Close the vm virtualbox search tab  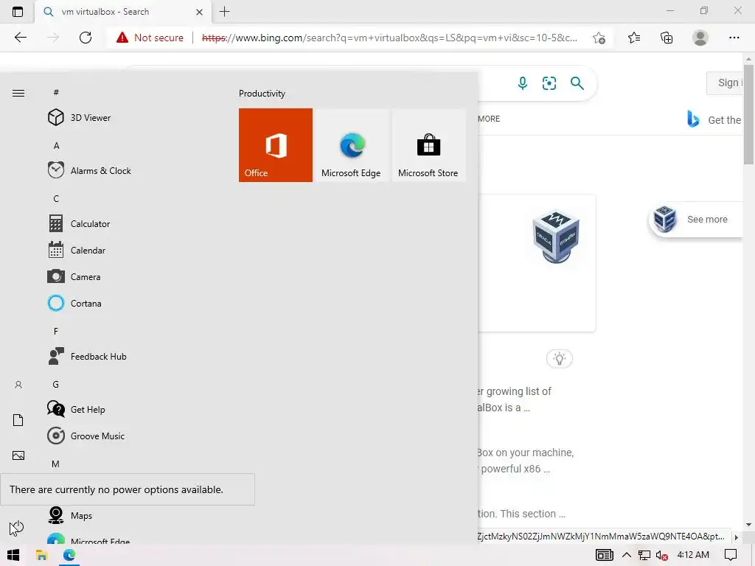pyautogui.click(x=199, y=12)
